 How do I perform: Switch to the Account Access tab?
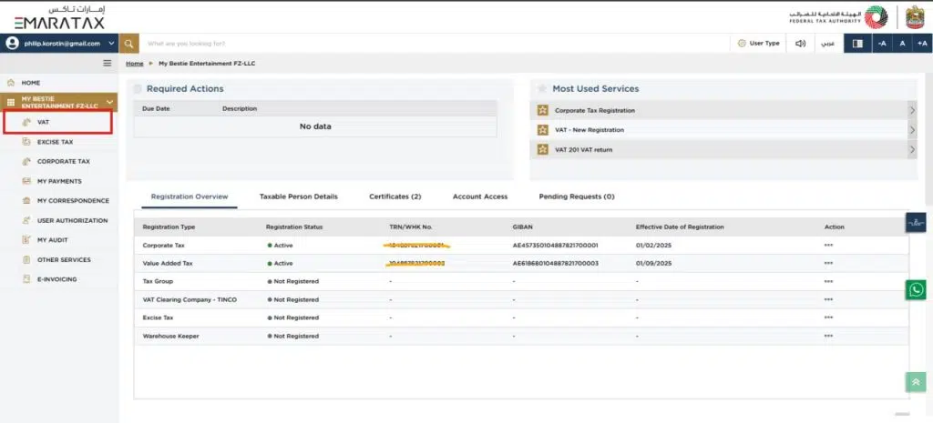click(480, 196)
